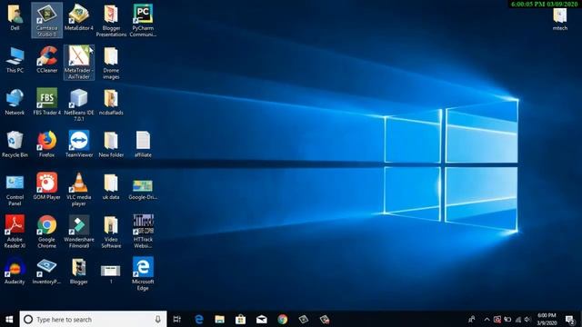
Task: Open the People button in the taskbar
Action: [472, 319]
